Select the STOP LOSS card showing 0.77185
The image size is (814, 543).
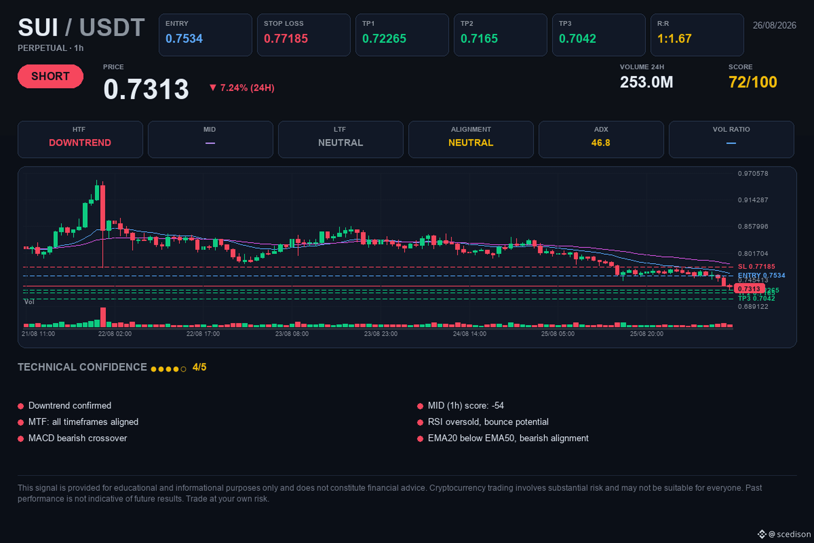pyautogui.click(x=304, y=35)
